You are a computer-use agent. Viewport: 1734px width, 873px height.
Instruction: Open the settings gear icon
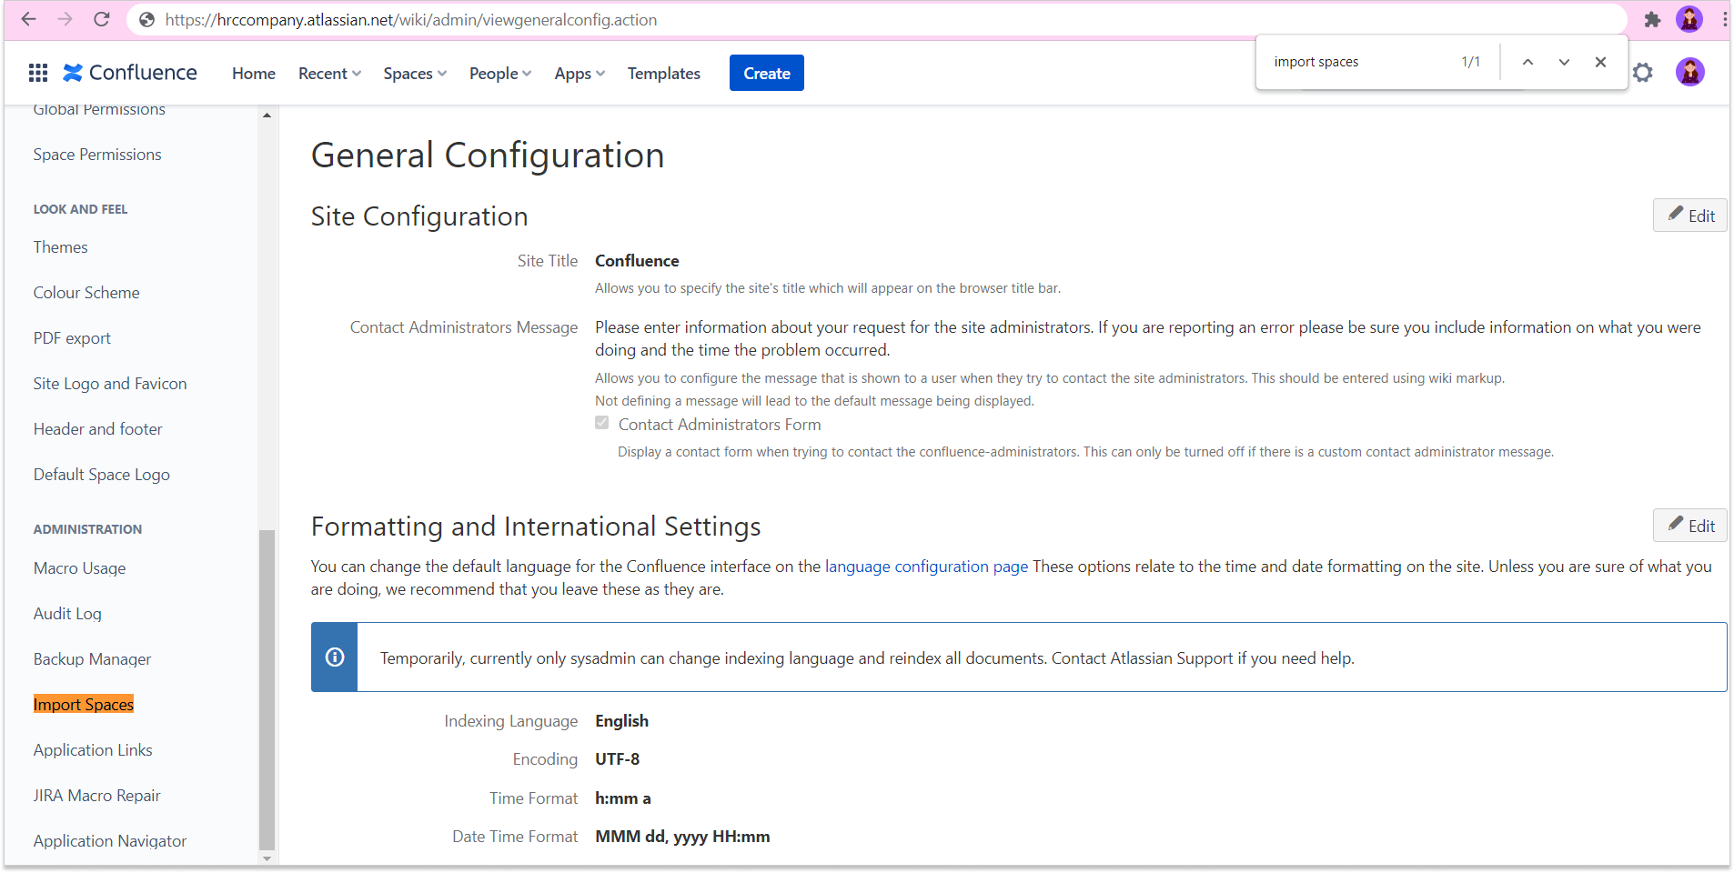(1642, 73)
